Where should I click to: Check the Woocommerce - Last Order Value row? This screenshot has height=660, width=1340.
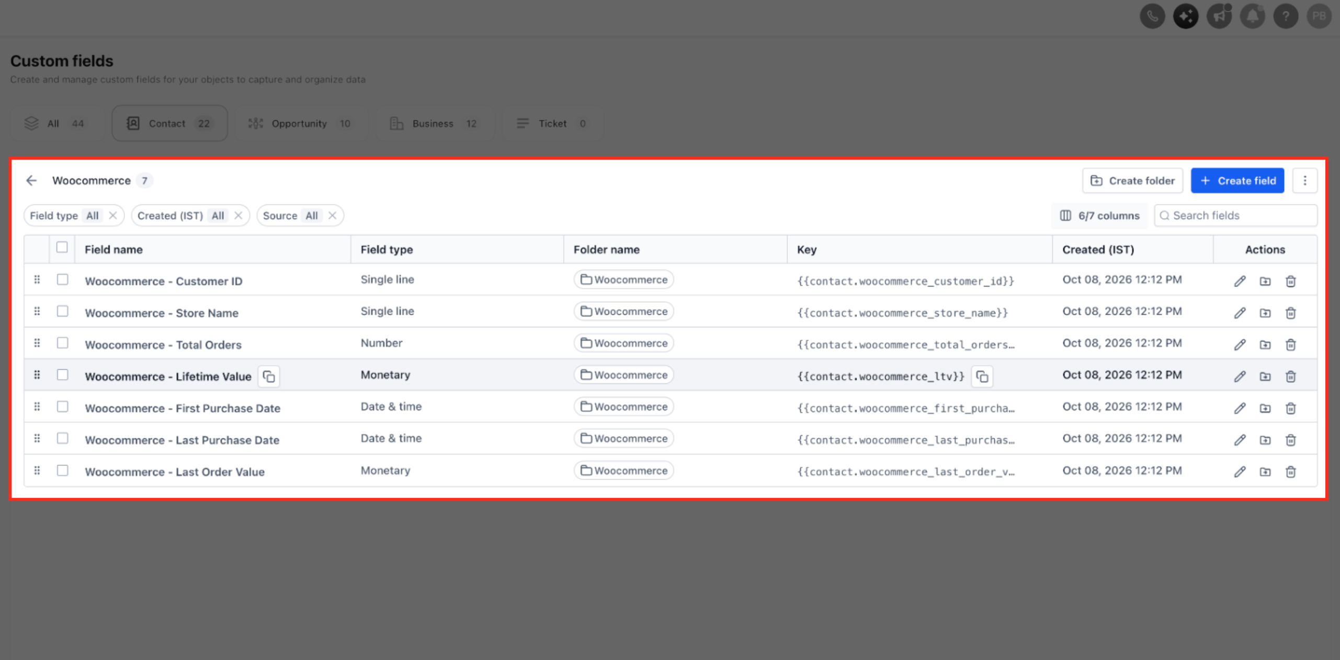pyautogui.click(x=63, y=470)
